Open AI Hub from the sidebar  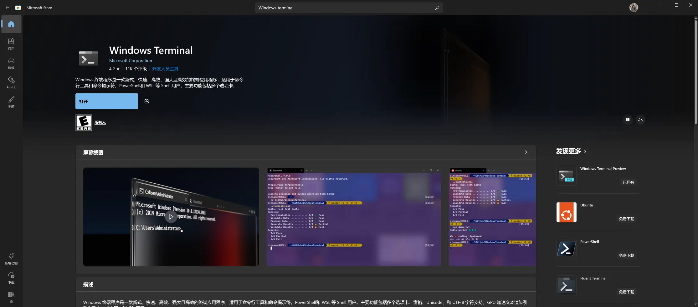(11, 82)
